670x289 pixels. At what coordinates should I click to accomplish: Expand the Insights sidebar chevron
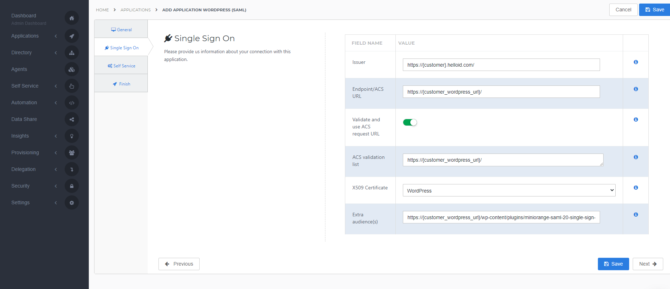tap(56, 136)
